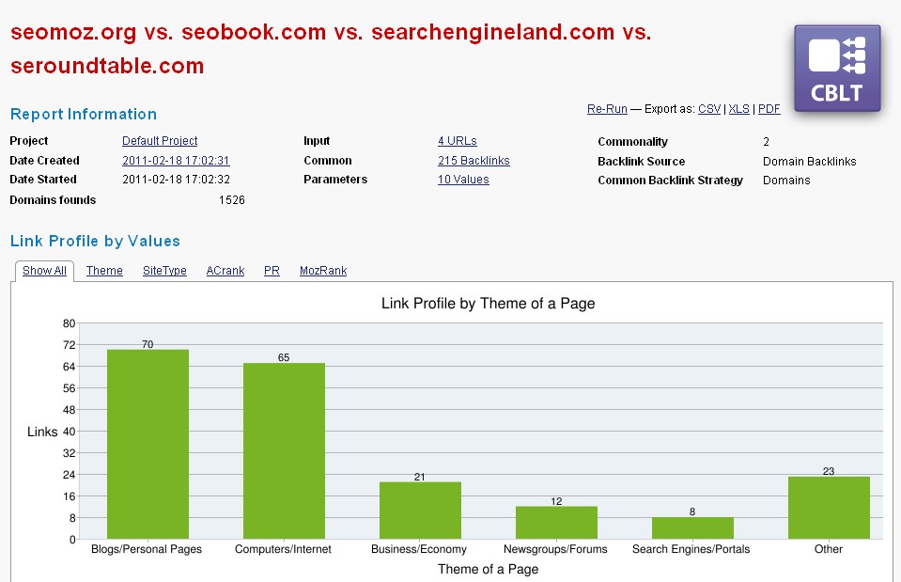901x582 pixels.
Task: Click the CBLT tool logo icon
Action: pyautogui.click(x=837, y=69)
